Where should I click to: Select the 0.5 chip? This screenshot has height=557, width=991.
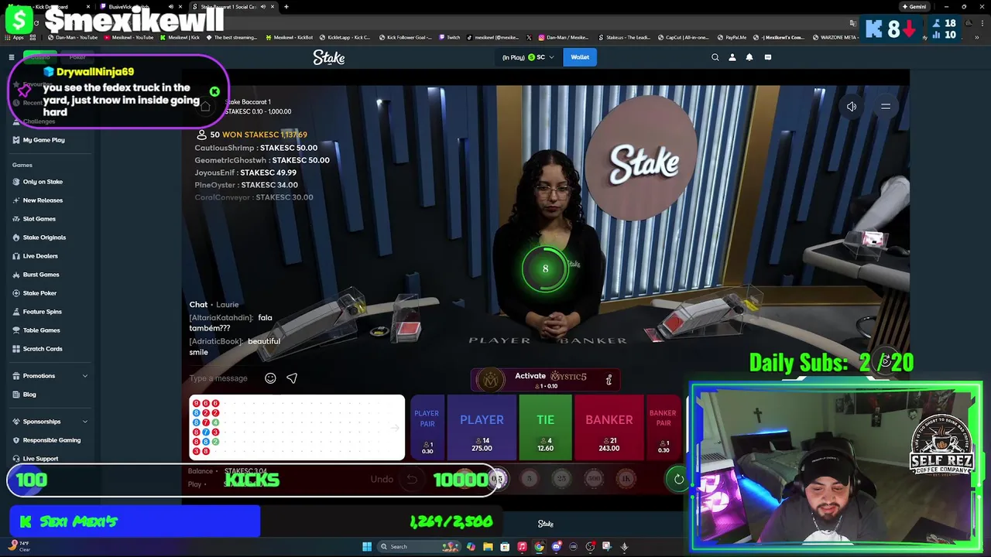tap(498, 479)
